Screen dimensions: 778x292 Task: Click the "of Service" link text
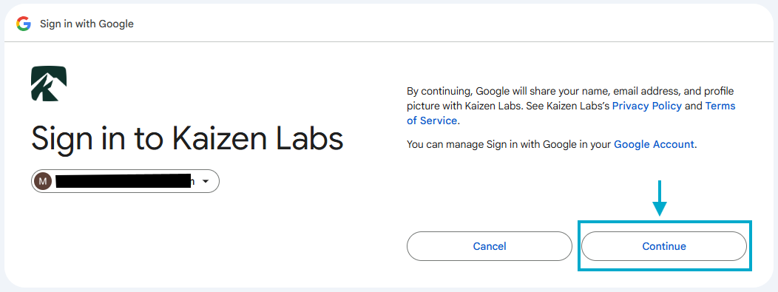(x=432, y=120)
